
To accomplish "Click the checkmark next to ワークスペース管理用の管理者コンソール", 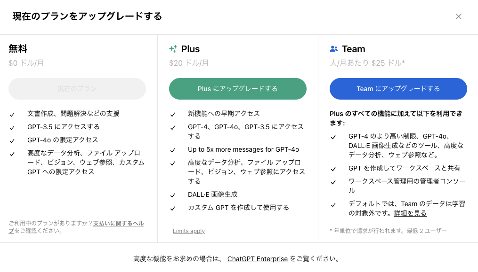I will tap(333, 181).
